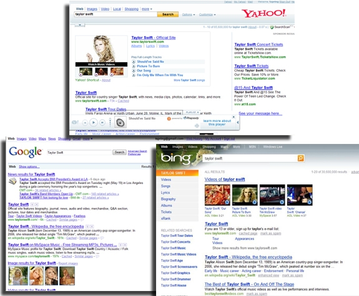Play Bing 'Picture To Burn' video thumbnail

245,195
